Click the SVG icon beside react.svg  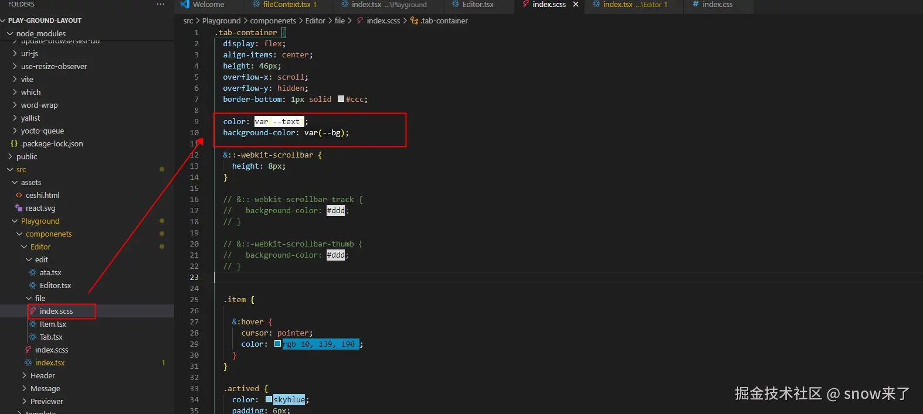click(19, 208)
